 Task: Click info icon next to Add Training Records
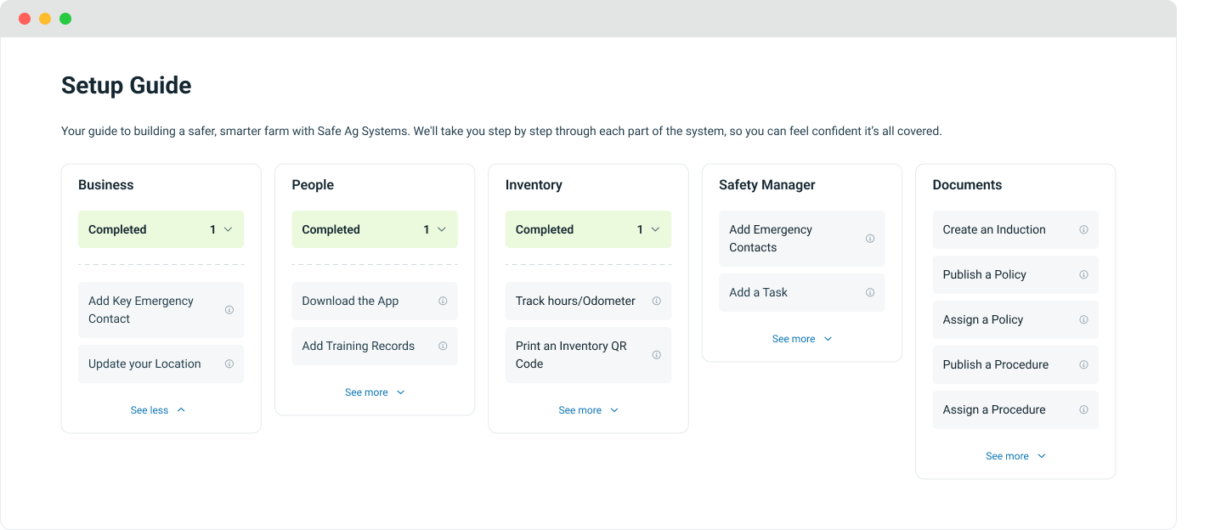(443, 346)
